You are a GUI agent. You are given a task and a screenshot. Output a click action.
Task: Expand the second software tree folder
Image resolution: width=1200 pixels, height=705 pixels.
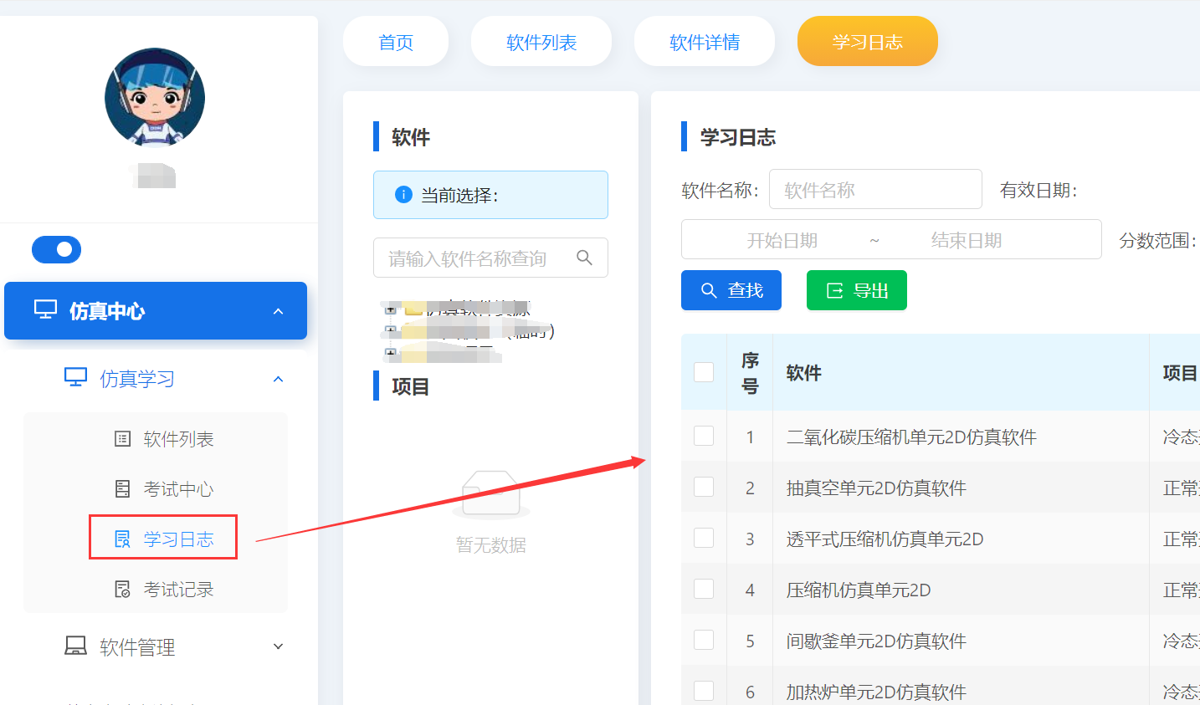coord(390,330)
